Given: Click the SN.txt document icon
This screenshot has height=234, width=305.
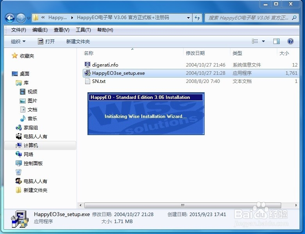Looking at the screenshot, I should click(87, 81).
